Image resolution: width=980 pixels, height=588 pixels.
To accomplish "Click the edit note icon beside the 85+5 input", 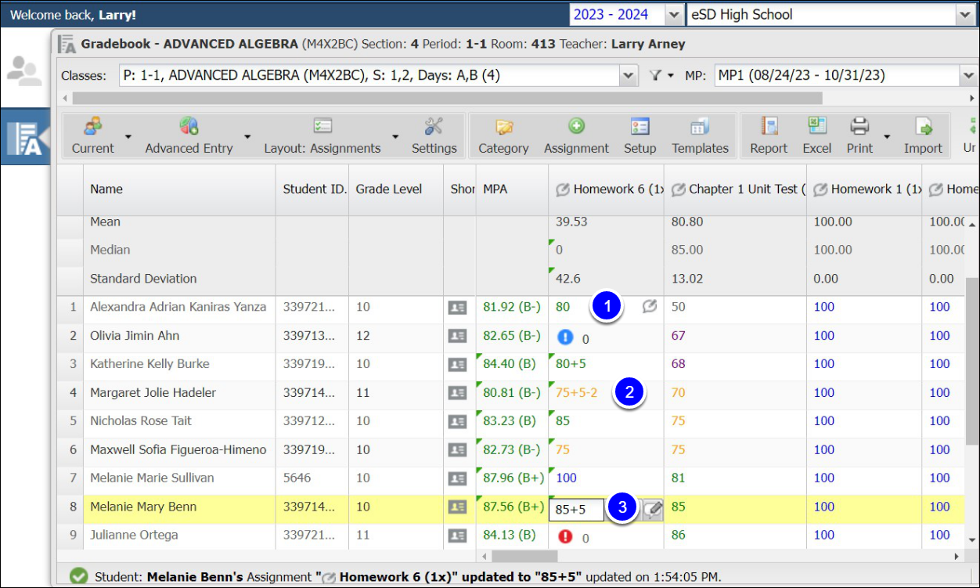I will [x=653, y=510].
